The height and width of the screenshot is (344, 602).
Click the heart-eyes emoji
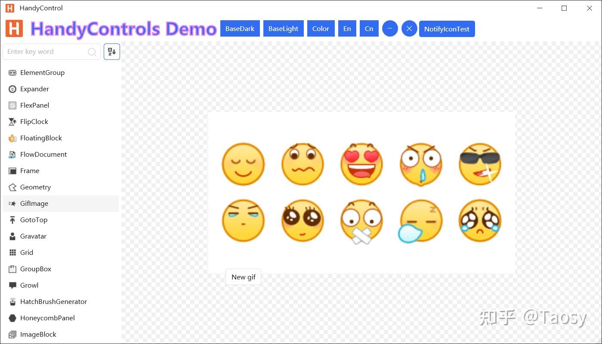pos(361,164)
